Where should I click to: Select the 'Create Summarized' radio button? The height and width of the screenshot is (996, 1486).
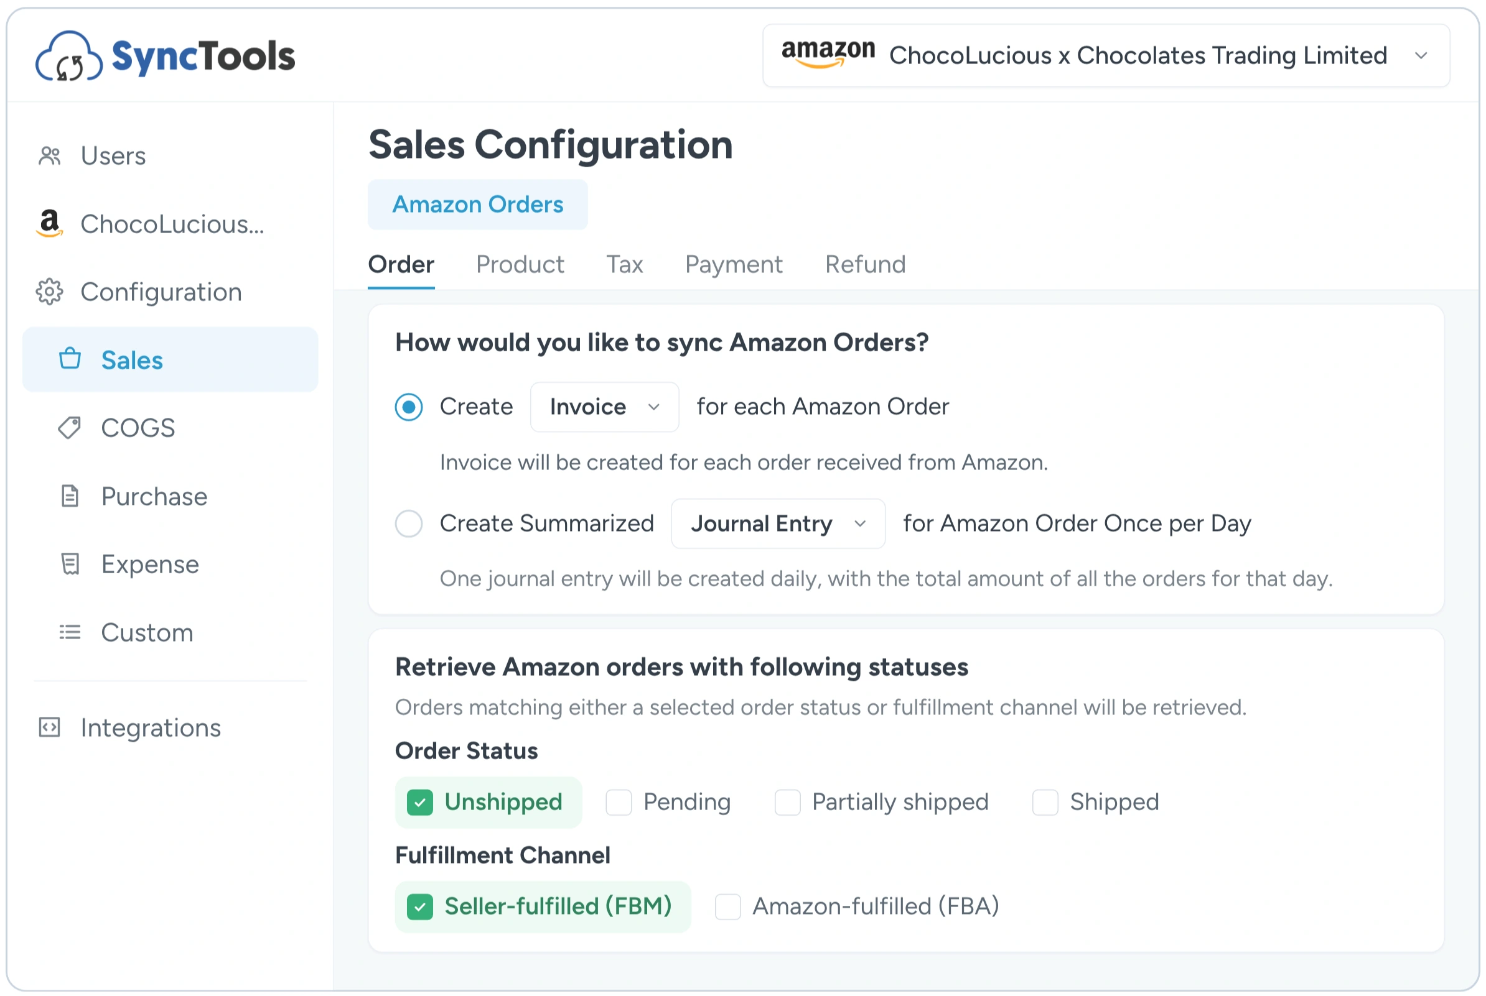(409, 524)
